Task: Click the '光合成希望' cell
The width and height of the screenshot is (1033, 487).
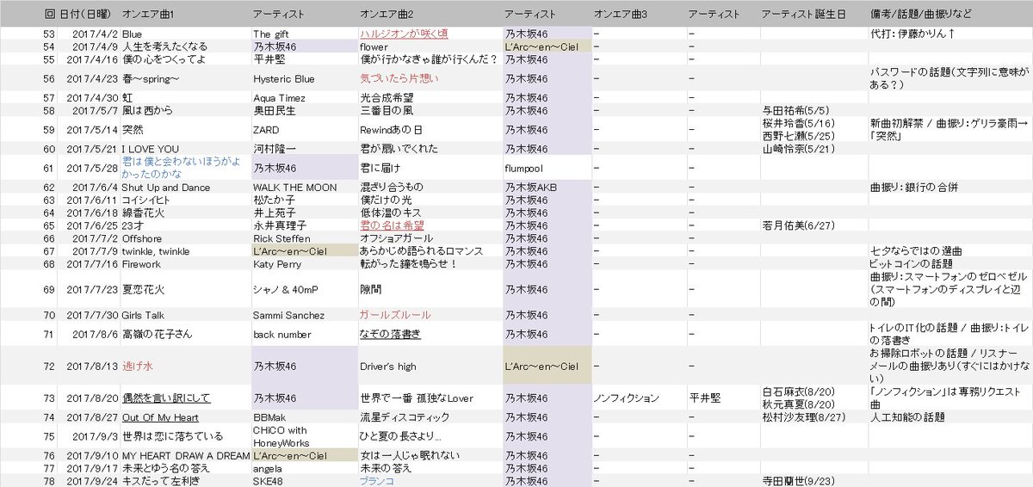Action: tap(387, 98)
